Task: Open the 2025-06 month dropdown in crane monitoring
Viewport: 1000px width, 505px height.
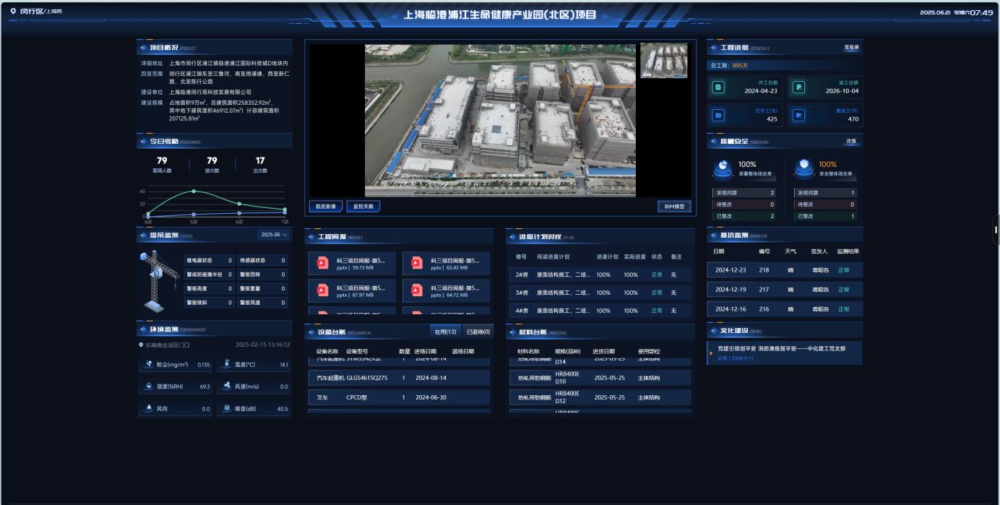Action: [273, 235]
